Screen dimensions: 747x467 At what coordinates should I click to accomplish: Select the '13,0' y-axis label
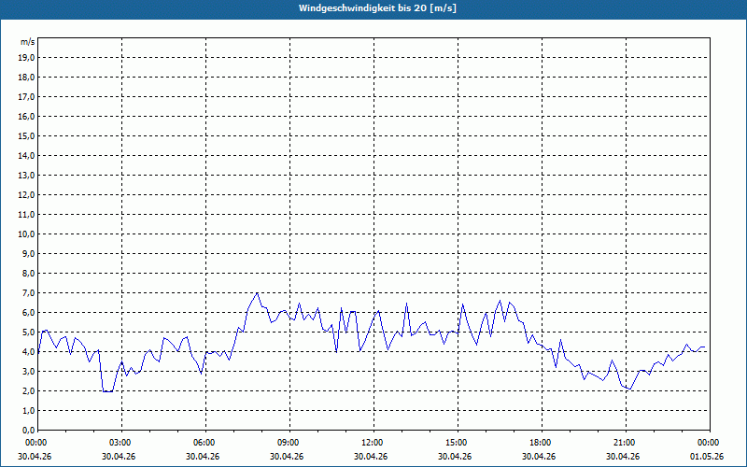point(27,176)
